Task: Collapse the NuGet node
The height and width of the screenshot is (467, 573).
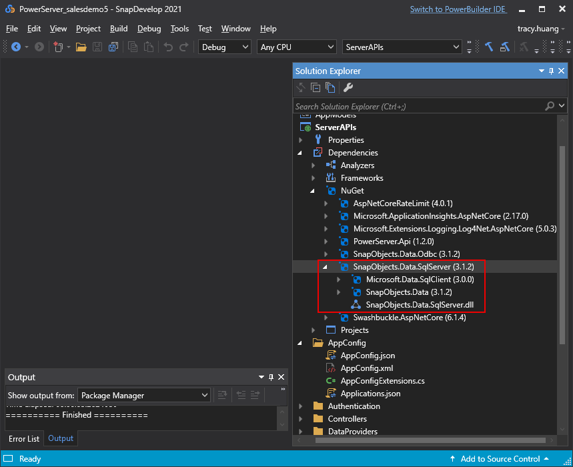Action: [x=312, y=191]
